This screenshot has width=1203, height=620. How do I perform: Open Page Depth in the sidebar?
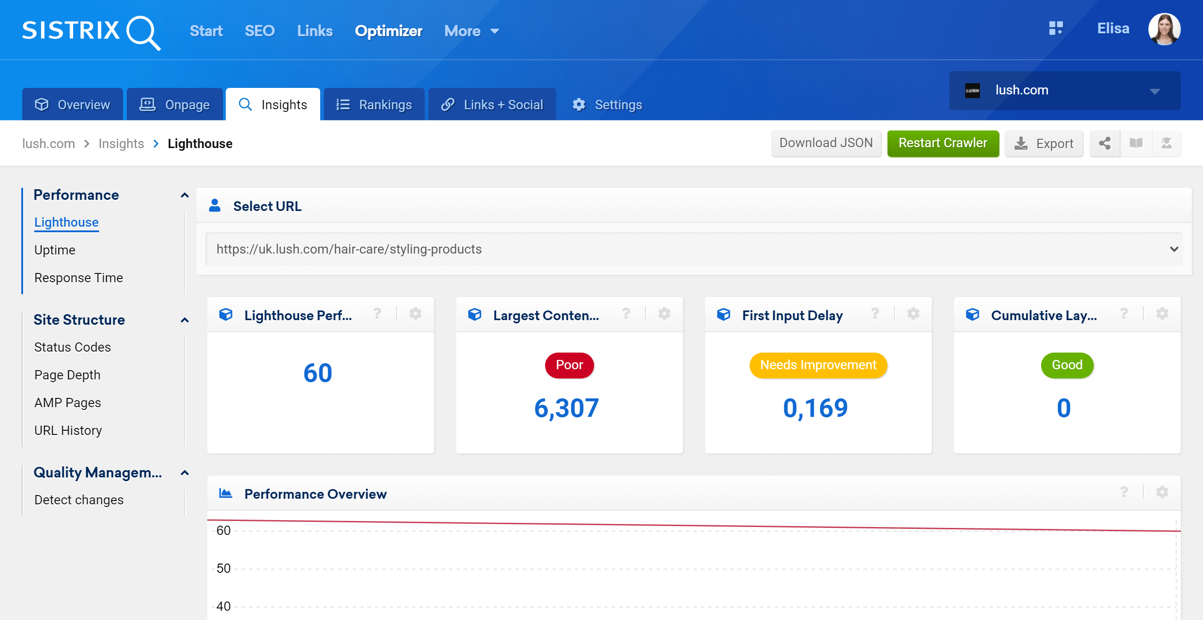[x=67, y=375]
